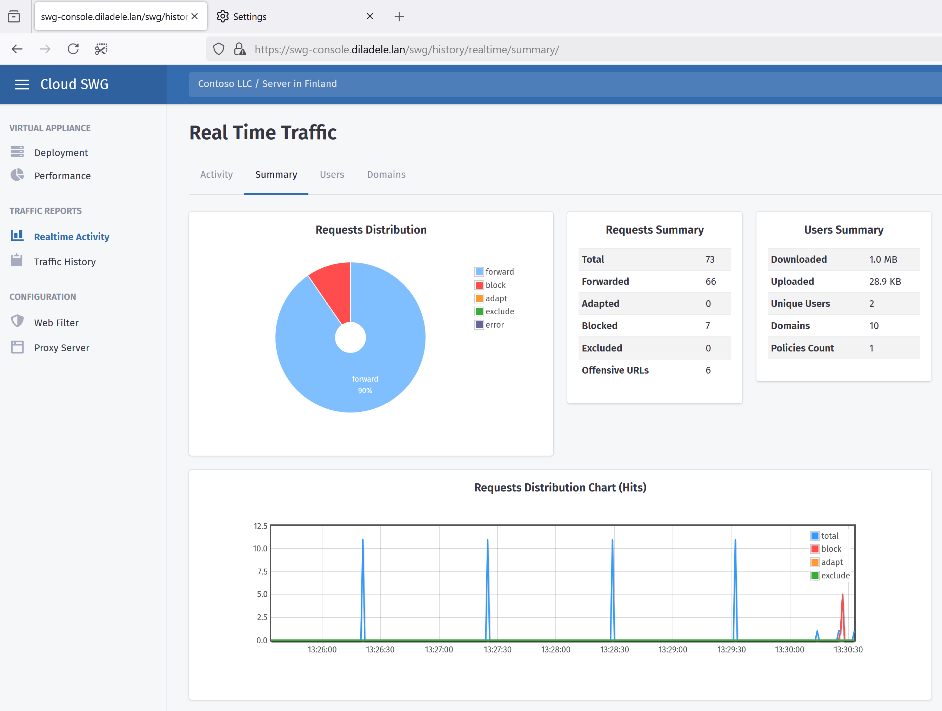Click total swatch in hits chart legend

coord(815,536)
